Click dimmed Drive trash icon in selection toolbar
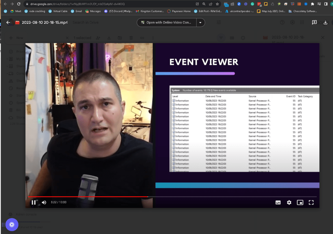The width and height of the screenshot is (333, 234). click(131, 38)
